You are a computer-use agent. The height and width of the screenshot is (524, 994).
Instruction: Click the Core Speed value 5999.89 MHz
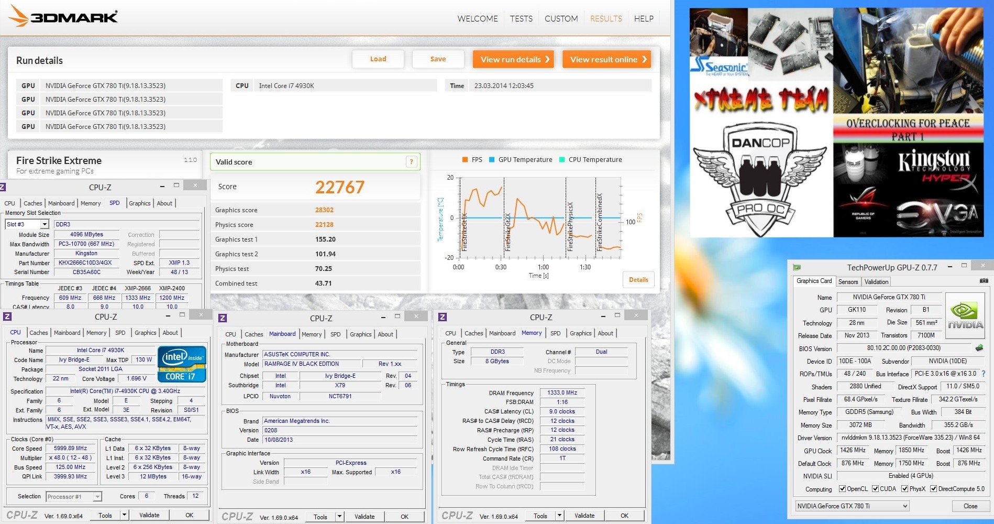[70, 449]
